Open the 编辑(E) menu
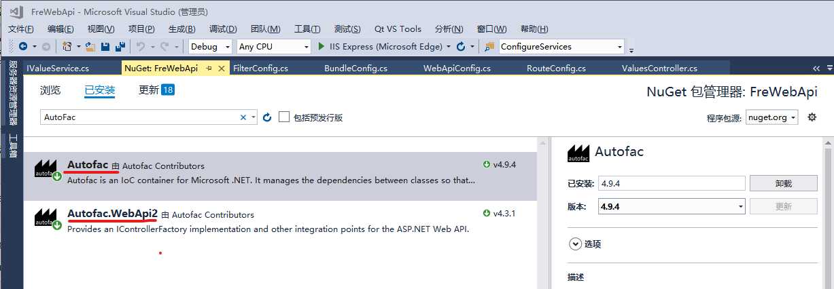Viewport: 834px width, 289px height. pyautogui.click(x=60, y=28)
